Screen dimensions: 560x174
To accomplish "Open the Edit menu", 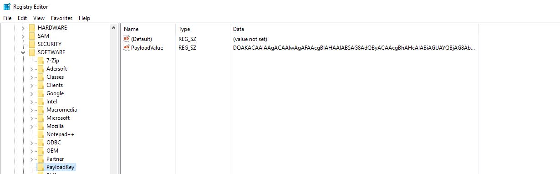I will point(22,18).
